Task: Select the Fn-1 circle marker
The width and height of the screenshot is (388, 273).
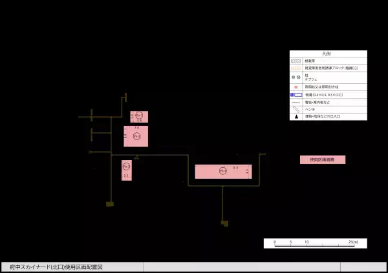Action: click(138, 116)
